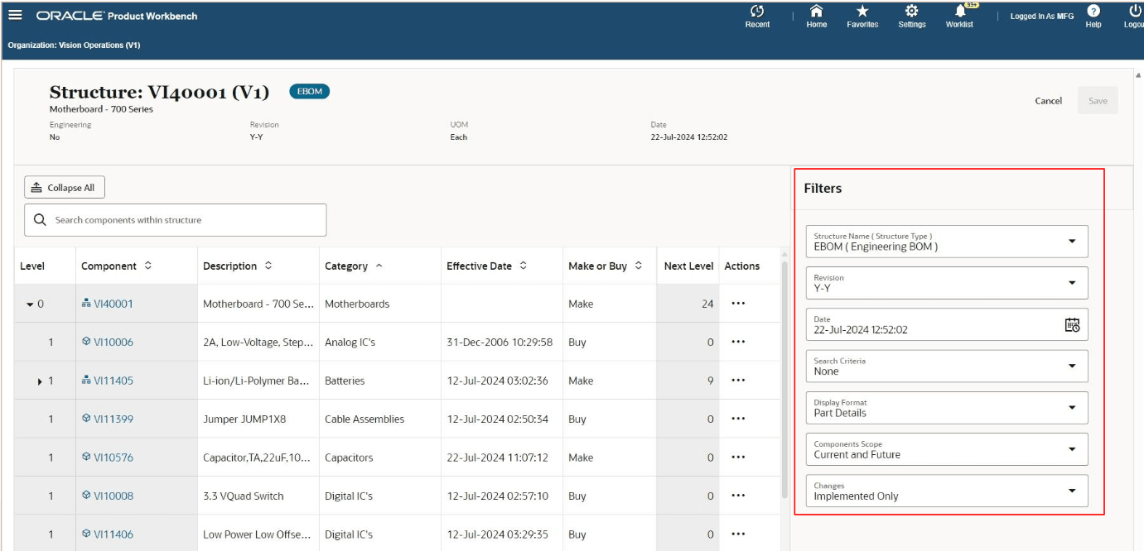
Task: Sort by Description column
Action: pos(268,266)
